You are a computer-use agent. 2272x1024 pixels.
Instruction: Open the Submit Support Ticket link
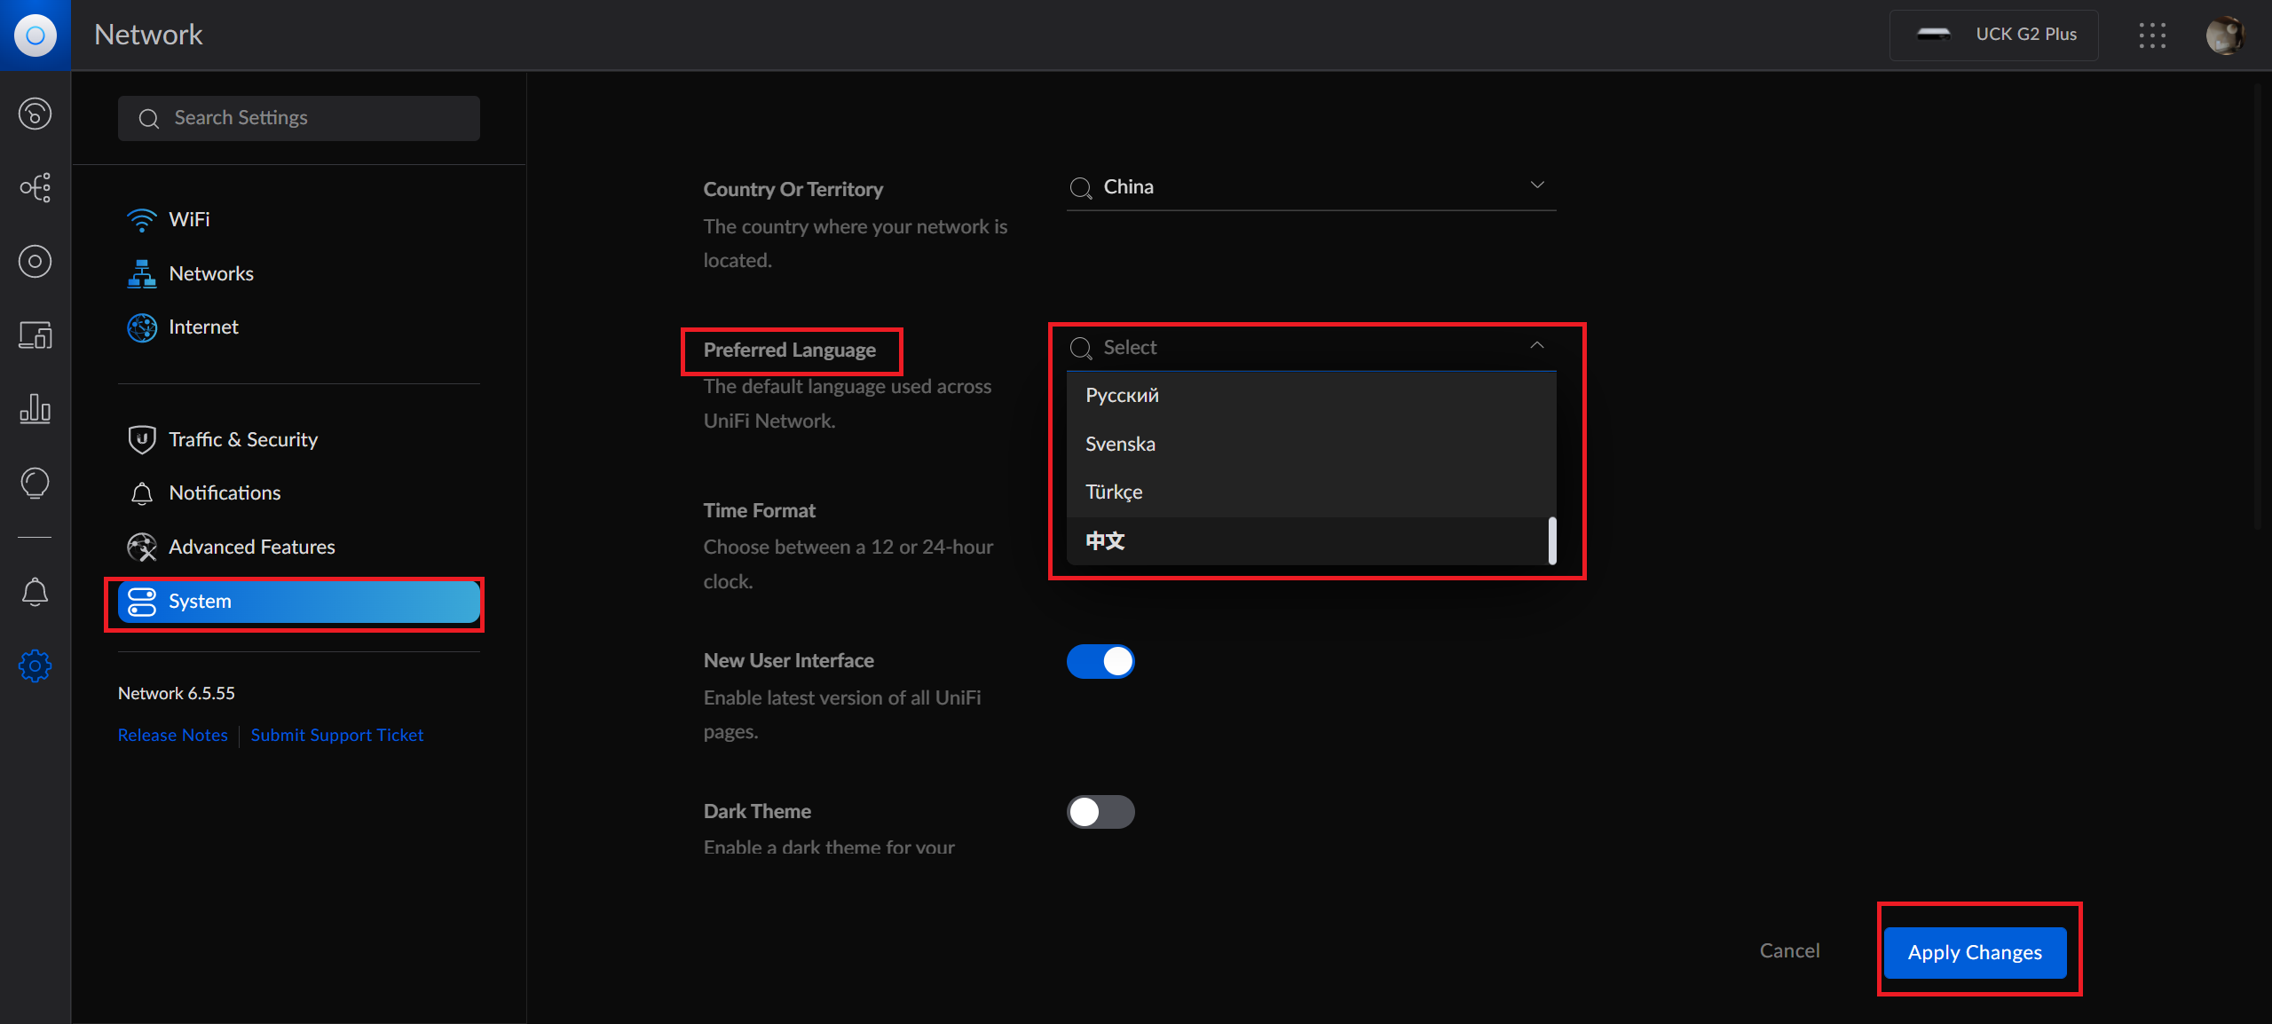click(x=337, y=735)
